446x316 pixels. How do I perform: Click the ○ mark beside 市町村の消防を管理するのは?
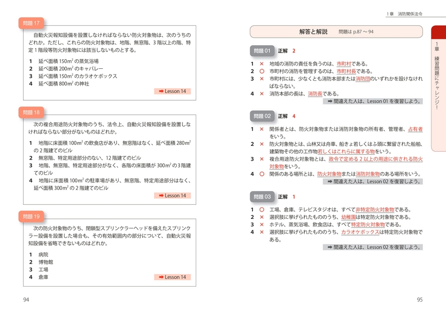[x=262, y=71]
